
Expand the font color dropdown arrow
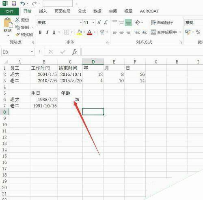95,32
